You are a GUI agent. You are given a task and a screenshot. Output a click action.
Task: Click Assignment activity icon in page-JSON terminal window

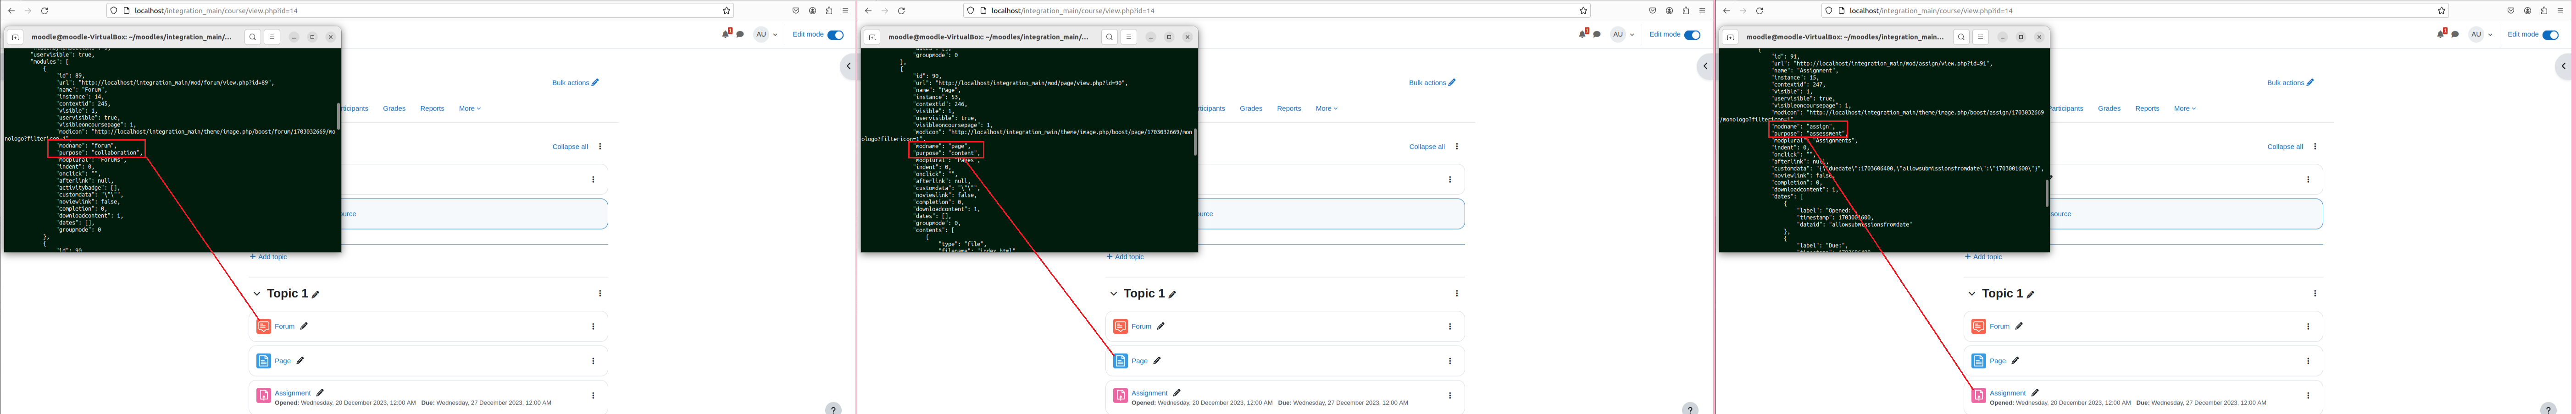pyautogui.click(x=1121, y=396)
